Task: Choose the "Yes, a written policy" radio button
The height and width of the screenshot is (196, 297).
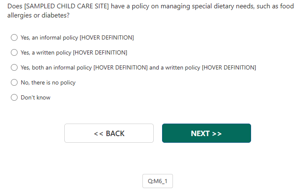Action: click(14, 52)
